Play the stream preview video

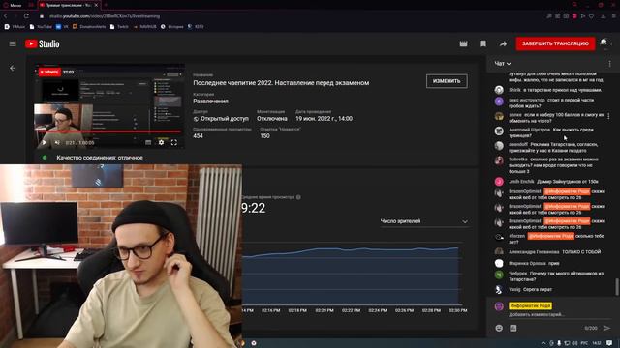click(45, 142)
